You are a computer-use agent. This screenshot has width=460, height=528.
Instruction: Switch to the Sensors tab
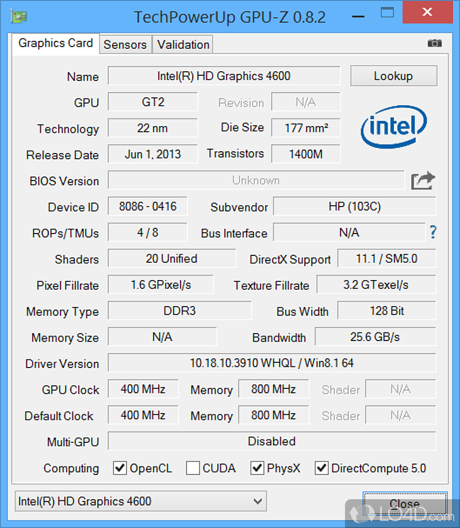coord(125,44)
